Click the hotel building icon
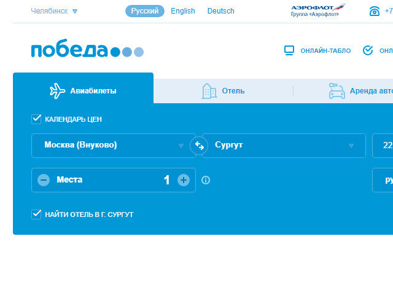This screenshot has width=393, height=295. click(x=209, y=91)
